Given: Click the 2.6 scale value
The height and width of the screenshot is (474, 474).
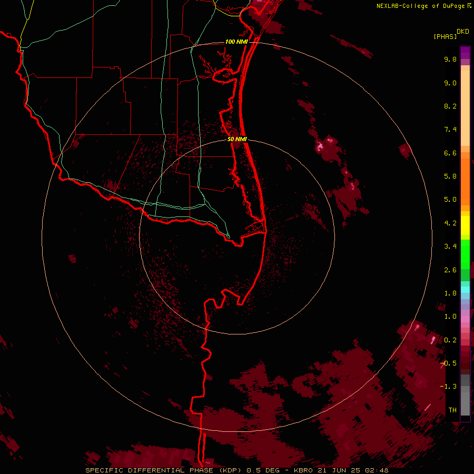Looking at the screenshot, I should click(x=450, y=270).
